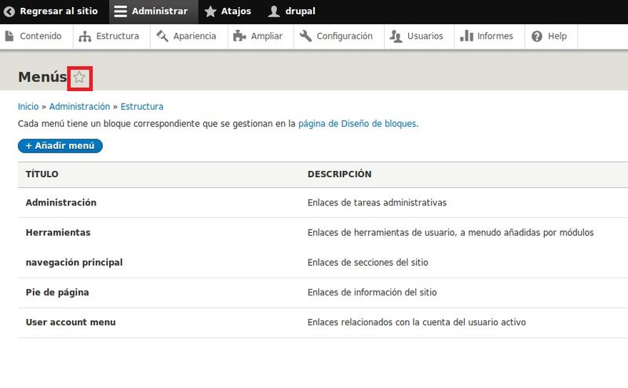
Task: Click description Enlaces de tareas administrativas
Action: click(x=377, y=202)
